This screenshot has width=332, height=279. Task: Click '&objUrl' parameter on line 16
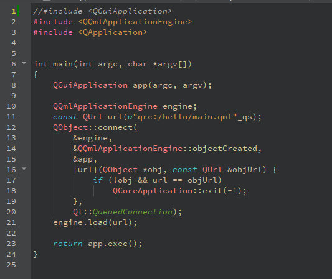245,170
